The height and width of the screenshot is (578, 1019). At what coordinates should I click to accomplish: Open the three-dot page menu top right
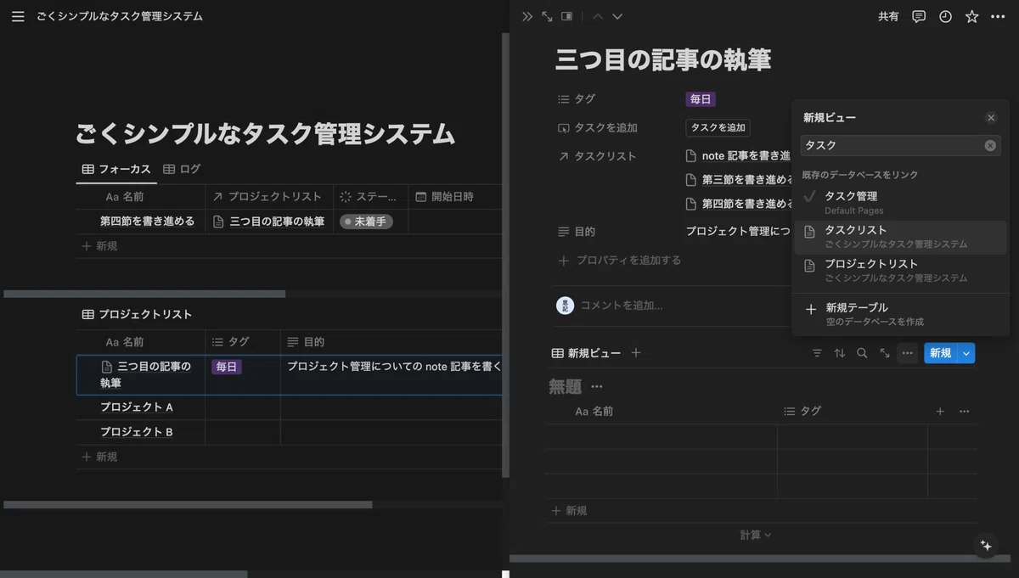coord(998,16)
